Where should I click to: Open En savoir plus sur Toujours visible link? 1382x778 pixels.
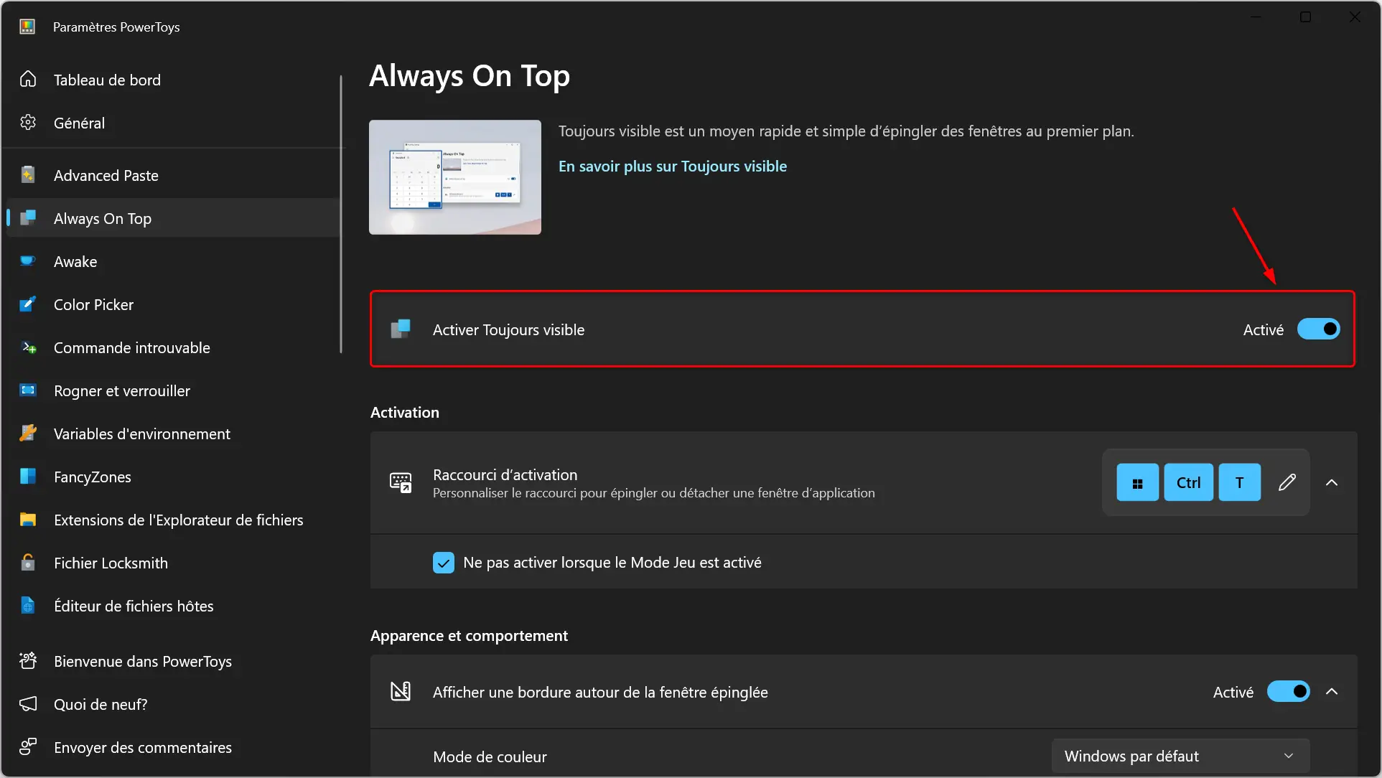pyautogui.click(x=673, y=166)
